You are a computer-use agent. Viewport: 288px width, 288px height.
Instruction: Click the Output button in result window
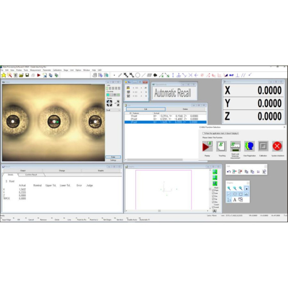[x=23, y=170]
